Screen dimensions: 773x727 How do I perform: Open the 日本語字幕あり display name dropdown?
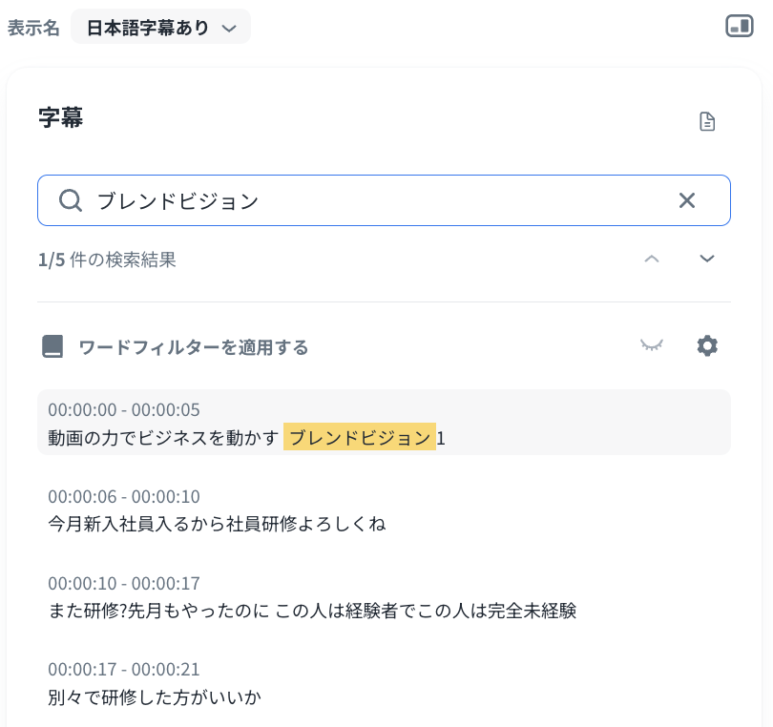[x=160, y=27]
